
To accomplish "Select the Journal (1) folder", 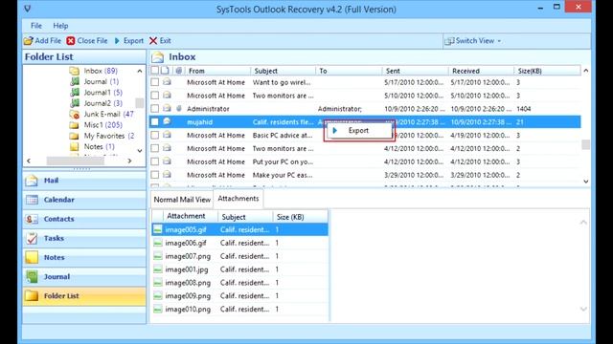I will pyautogui.click(x=102, y=81).
